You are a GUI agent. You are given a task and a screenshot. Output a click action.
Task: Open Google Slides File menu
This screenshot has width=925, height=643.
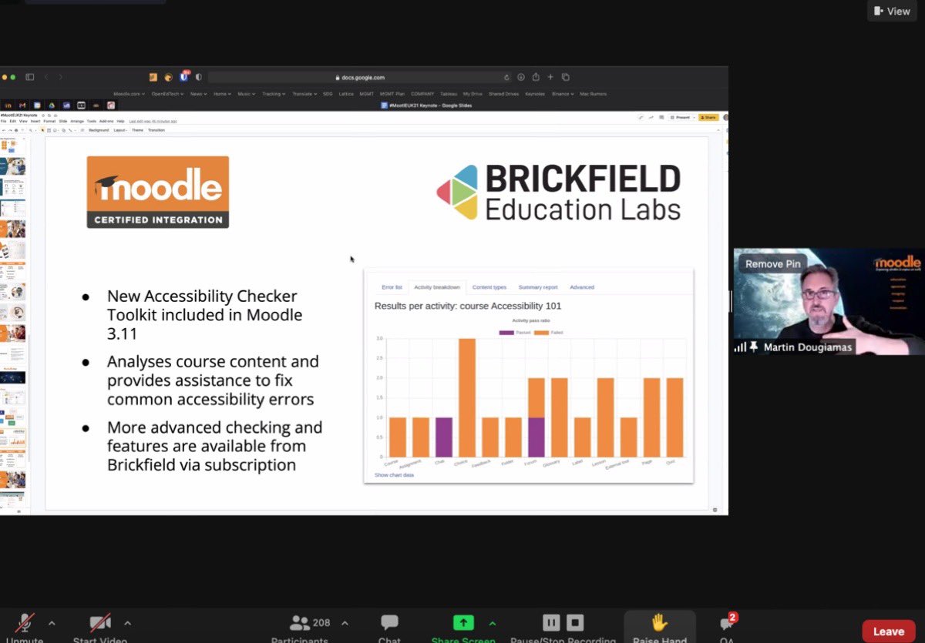click(3, 121)
